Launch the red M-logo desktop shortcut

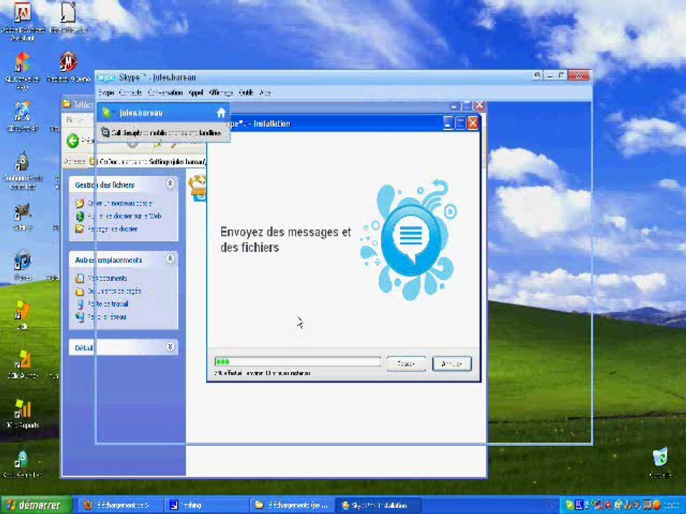pos(69,67)
